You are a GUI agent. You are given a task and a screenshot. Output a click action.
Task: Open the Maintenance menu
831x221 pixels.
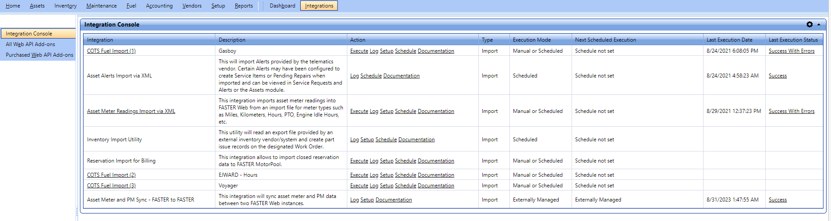coord(102,6)
